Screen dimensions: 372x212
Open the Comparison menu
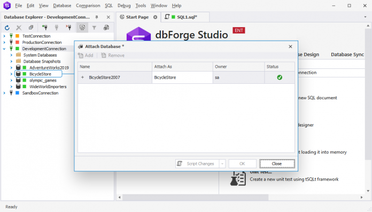point(88,5)
